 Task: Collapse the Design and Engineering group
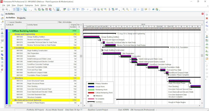pyautogui.click(x=11, y=34)
